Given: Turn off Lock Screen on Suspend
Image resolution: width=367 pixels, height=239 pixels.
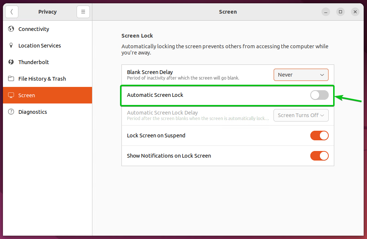Looking at the screenshot, I should pyautogui.click(x=319, y=136).
